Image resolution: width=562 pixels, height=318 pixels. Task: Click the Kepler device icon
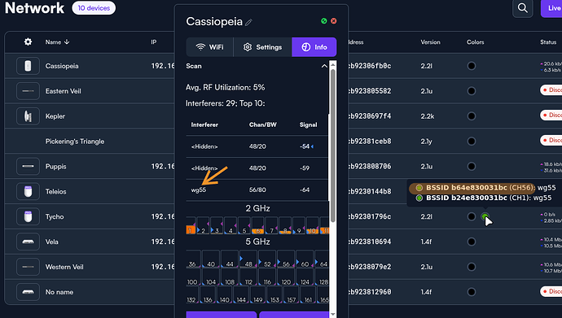pyautogui.click(x=28, y=116)
